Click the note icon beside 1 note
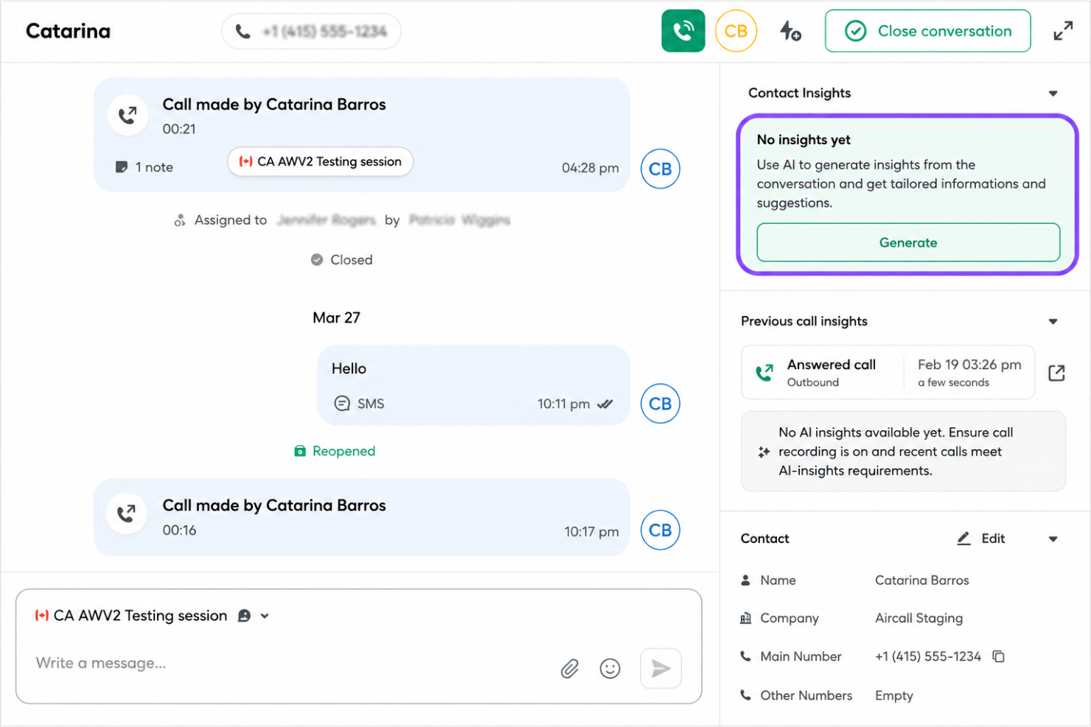The image size is (1091, 727). click(x=122, y=167)
